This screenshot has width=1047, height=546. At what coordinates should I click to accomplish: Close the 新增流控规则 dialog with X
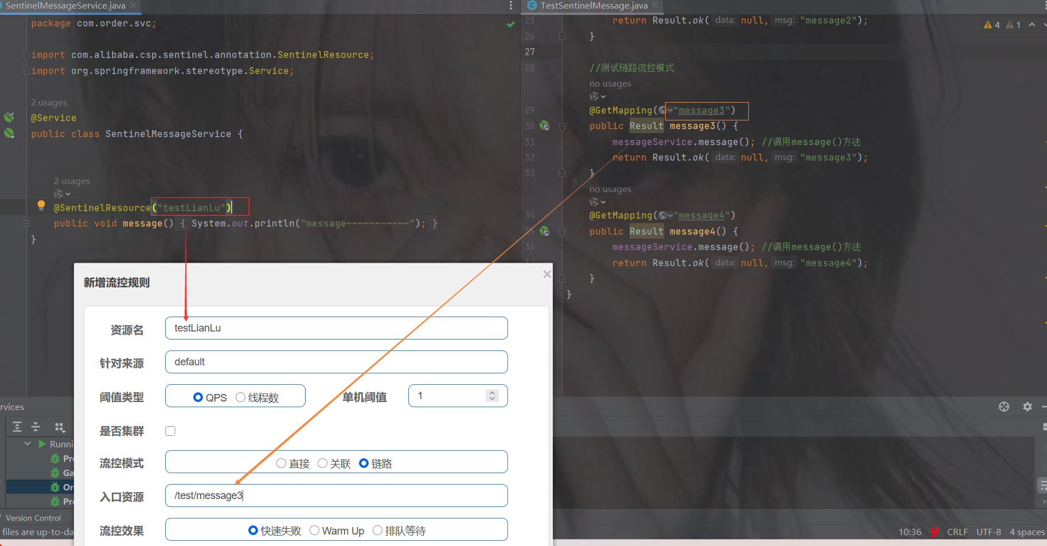point(547,274)
